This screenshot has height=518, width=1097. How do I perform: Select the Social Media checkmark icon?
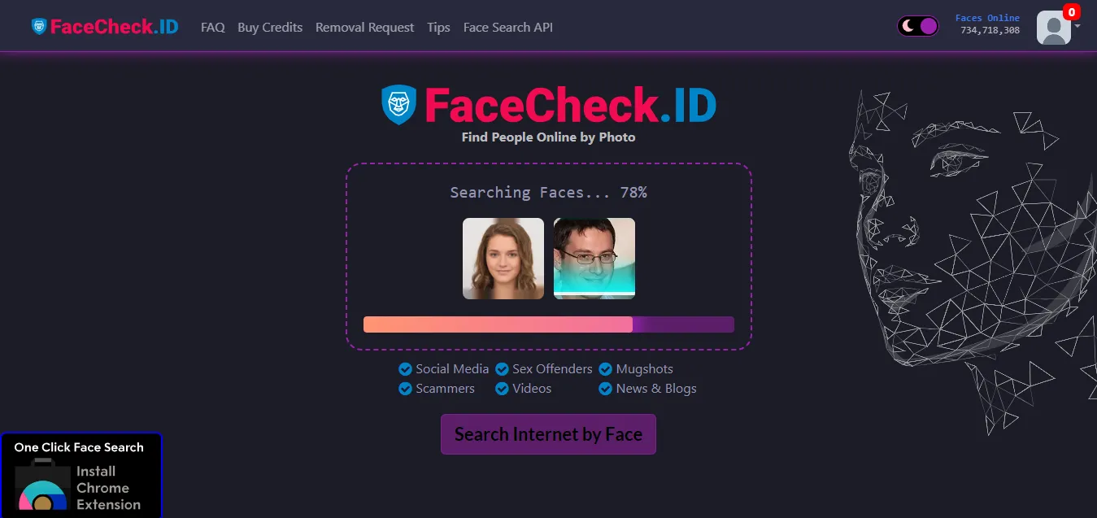point(405,368)
